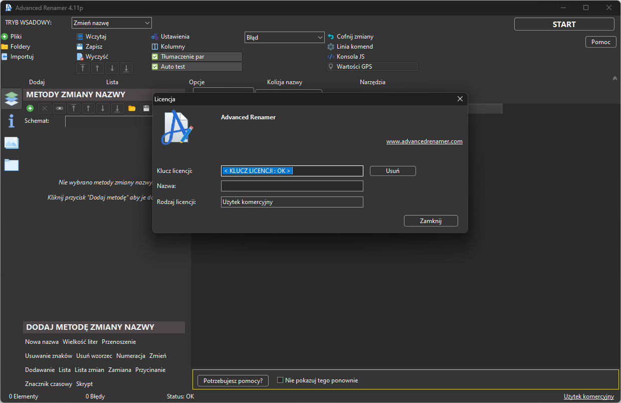Click the Nazwa input field
This screenshot has width=621, height=403.
(x=292, y=186)
